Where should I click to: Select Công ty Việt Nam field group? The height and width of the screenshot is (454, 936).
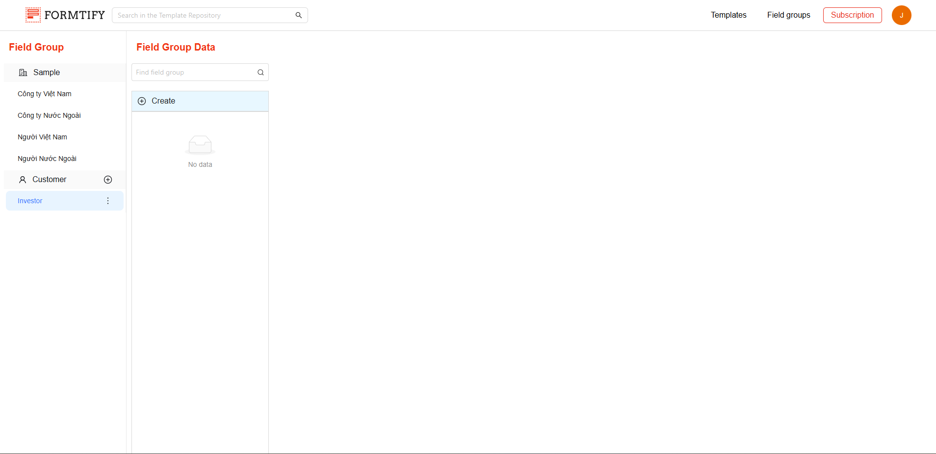45,94
